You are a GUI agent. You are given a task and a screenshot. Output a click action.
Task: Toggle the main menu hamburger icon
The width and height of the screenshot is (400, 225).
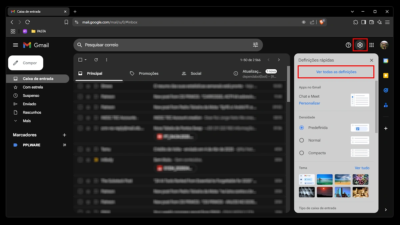[x=15, y=45]
